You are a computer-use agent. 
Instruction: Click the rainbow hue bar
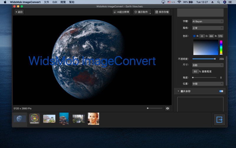point(221,47)
